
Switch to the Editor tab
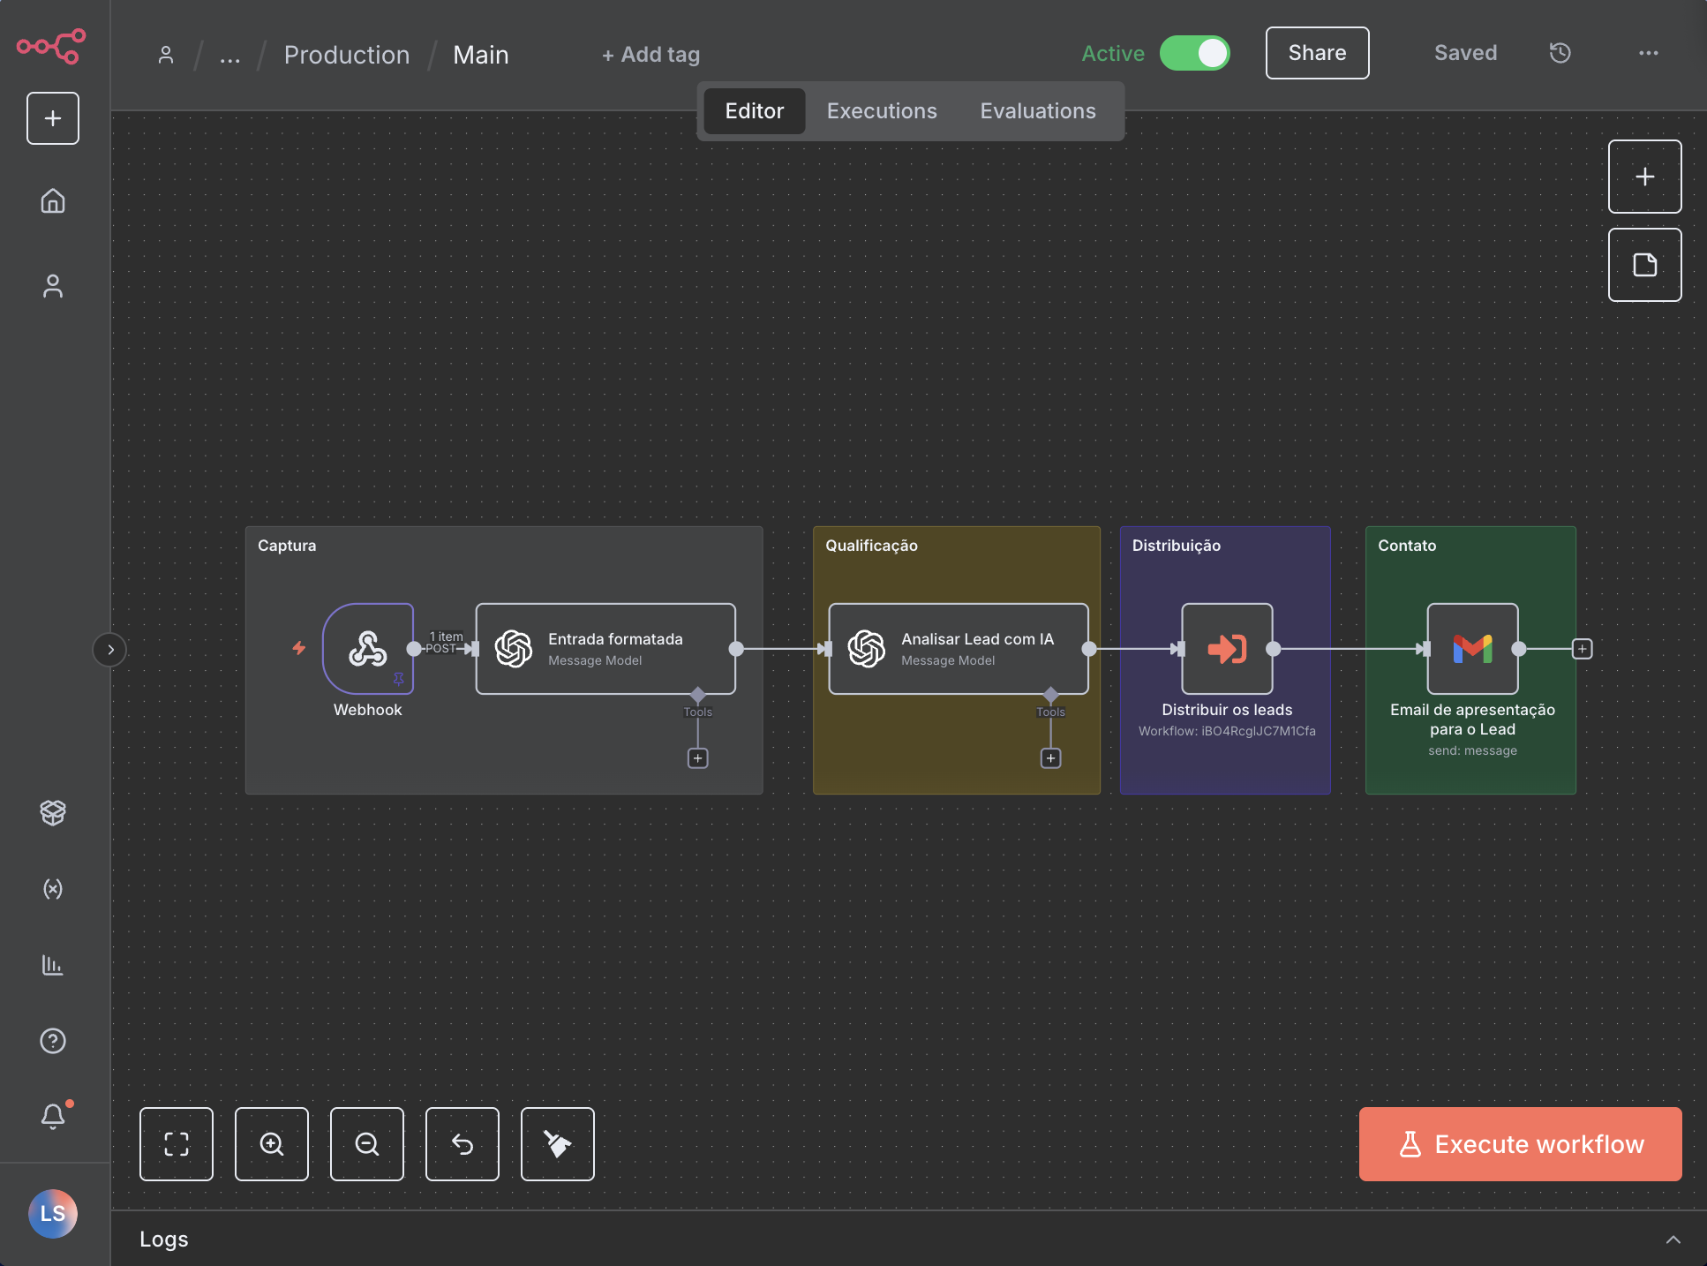[x=755, y=111]
